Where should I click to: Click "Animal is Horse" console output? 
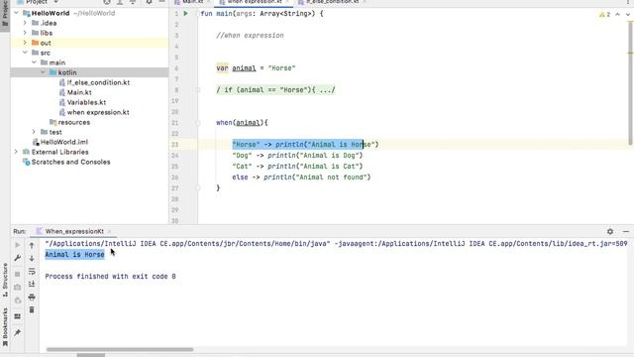pos(75,254)
